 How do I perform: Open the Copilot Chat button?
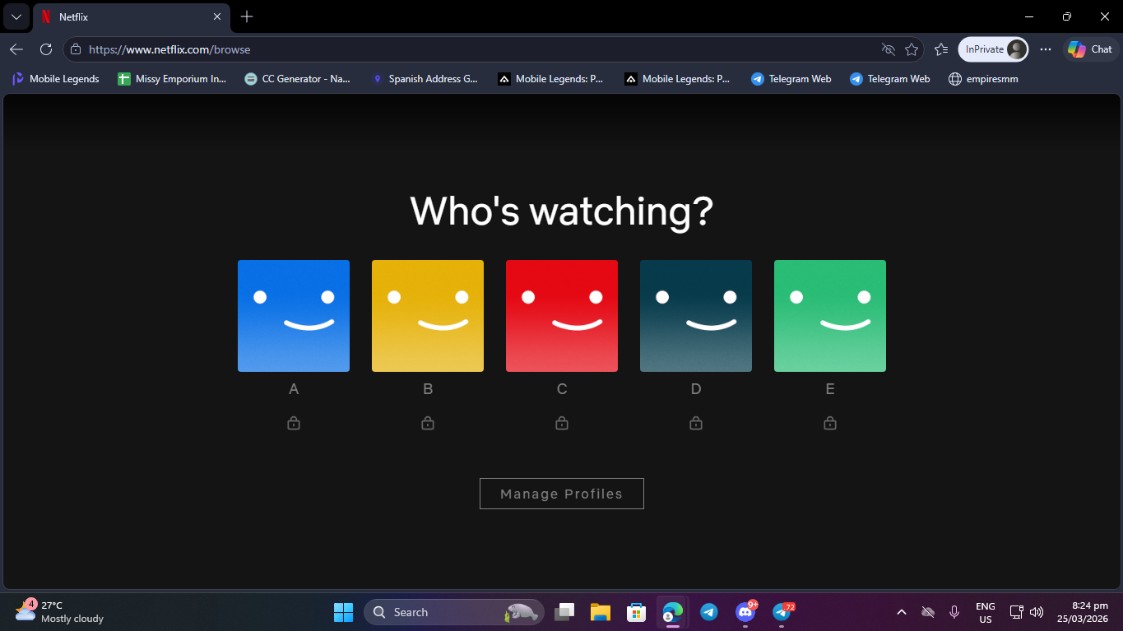pos(1090,49)
